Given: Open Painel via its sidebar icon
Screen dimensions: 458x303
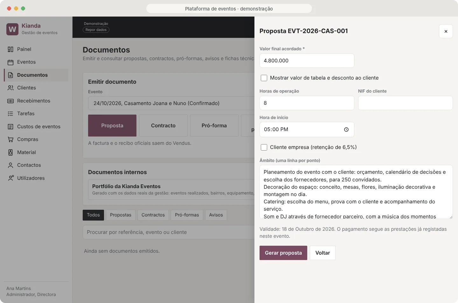Looking at the screenshot, I should [x=10, y=49].
